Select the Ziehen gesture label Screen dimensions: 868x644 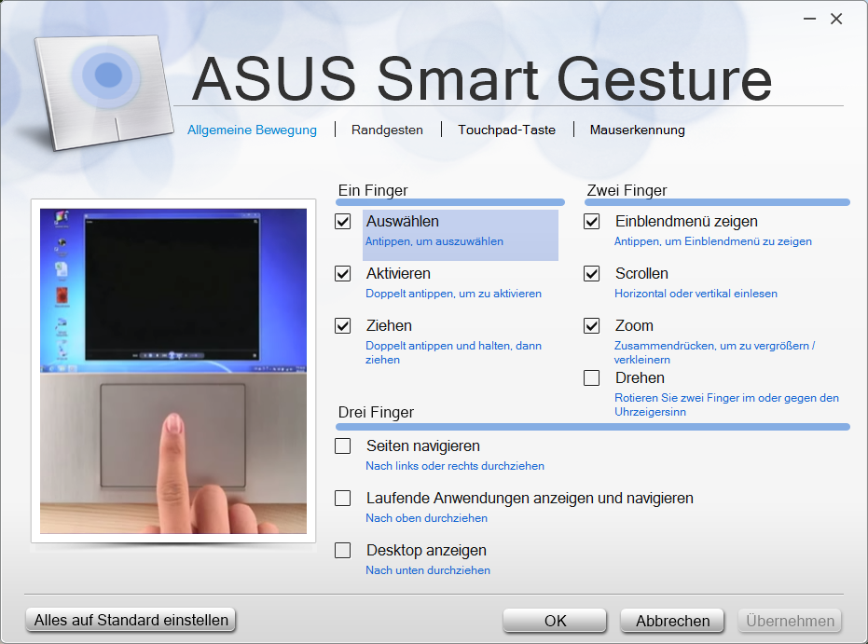click(389, 325)
